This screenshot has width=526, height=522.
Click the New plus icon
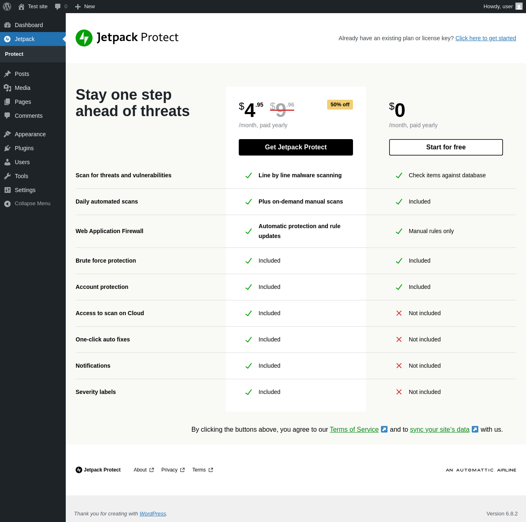tap(78, 7)
